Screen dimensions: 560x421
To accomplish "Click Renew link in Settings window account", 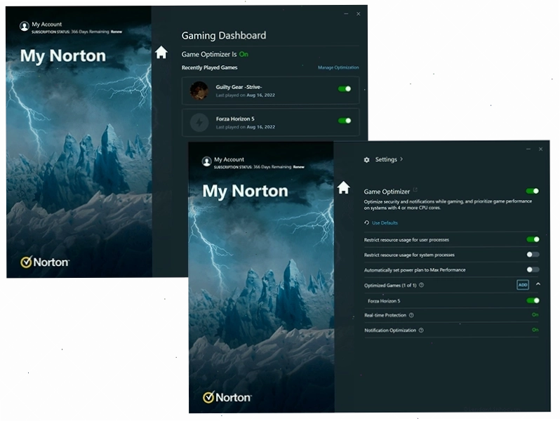I will point(298,167).
